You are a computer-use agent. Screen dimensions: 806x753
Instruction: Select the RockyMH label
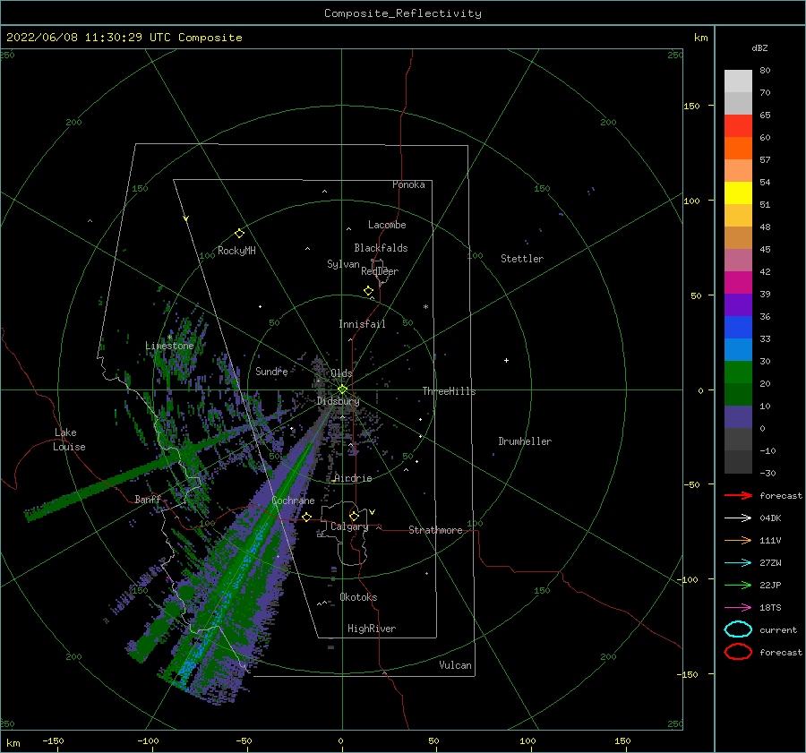(x=236, y=251)
